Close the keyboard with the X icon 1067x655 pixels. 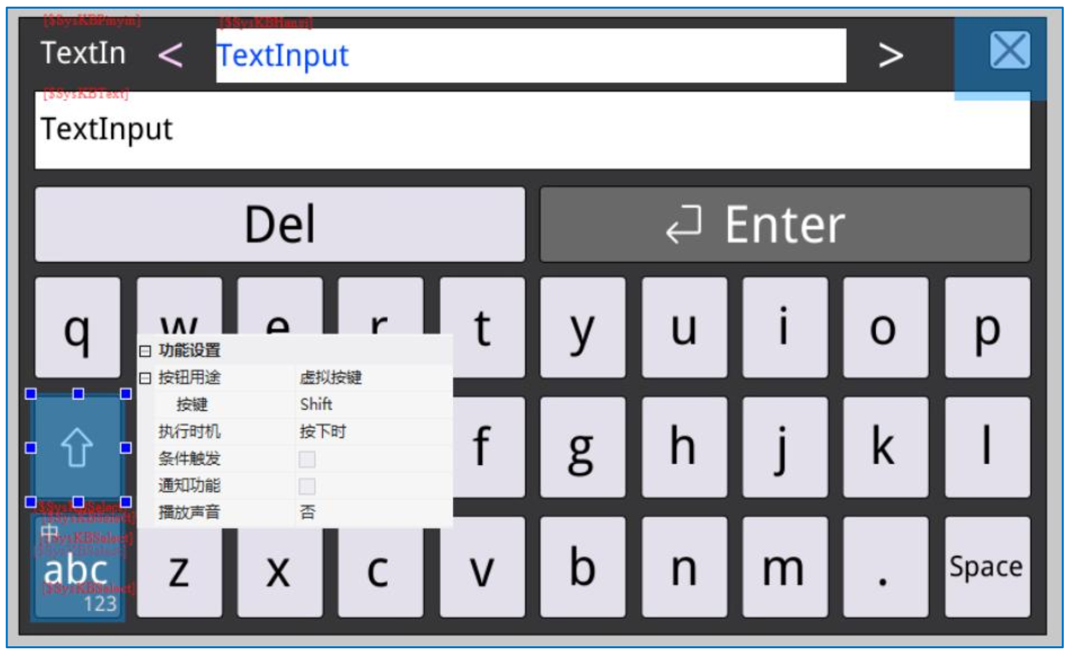1009,50
